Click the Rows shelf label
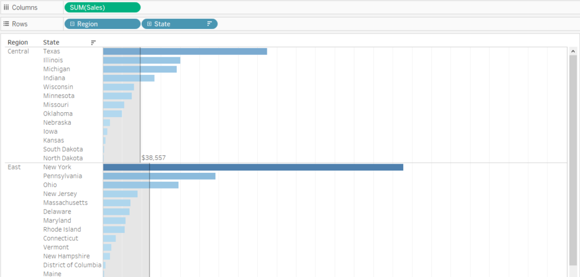The width and height of the screenshot is (580, 277). [x=20, y=24]
